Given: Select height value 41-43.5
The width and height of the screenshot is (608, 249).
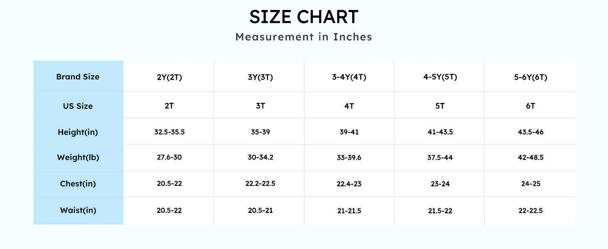Looking at the screenshot, I should point(440,132).
